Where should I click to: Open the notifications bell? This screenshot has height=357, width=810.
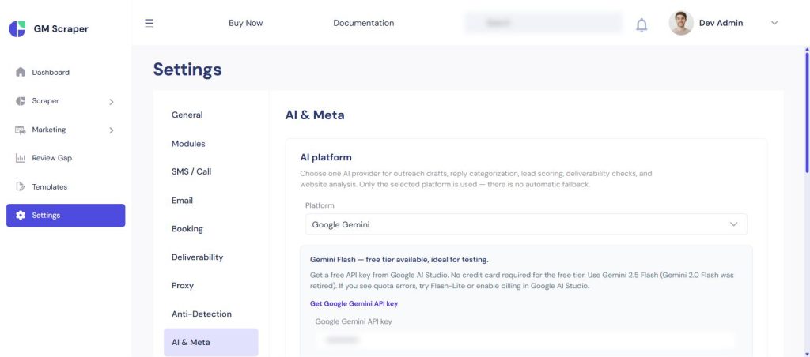[x=641, y=24]
